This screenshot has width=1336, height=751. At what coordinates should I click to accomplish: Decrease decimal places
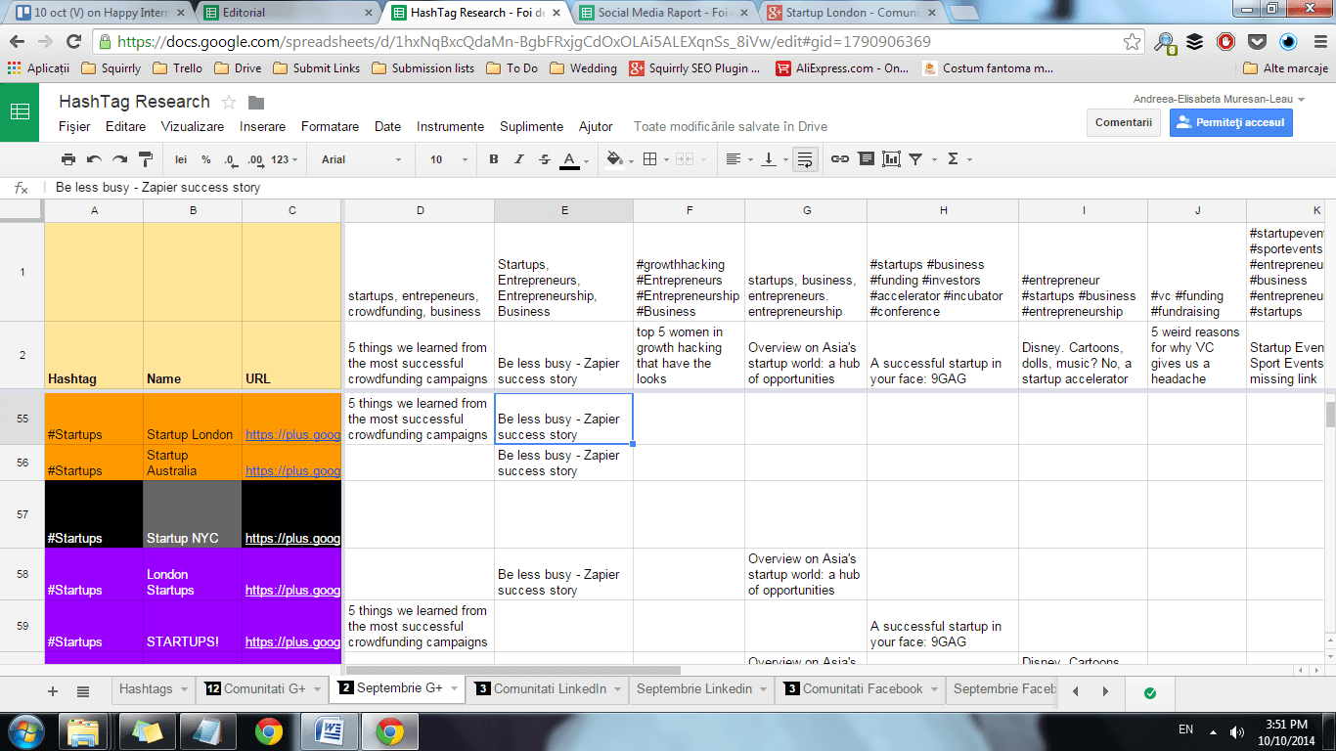(230, 159)
